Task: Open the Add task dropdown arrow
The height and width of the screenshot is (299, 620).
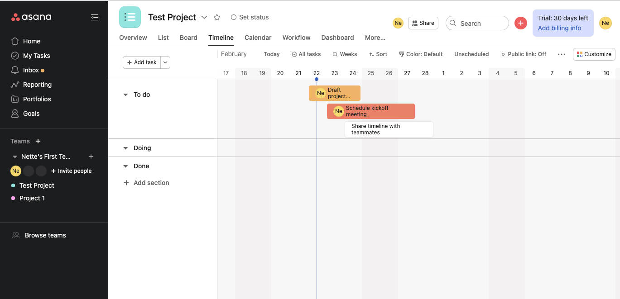Action: pyautogui.click(x=165, y=62)
